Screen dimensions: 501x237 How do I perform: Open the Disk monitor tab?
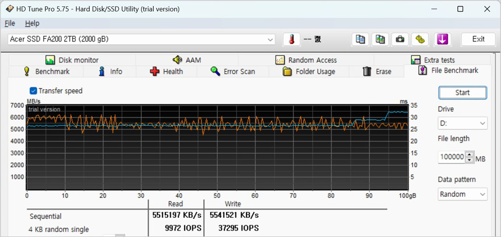point(72,60)
